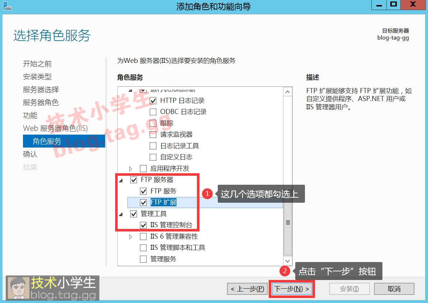The width and height of the screenshot is (428, 303).
Task: Open the 确认 step in sidebar
Action: click(x=30, y=154)
